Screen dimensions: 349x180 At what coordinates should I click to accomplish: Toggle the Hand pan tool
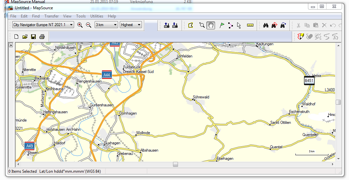tap(210, 25)
